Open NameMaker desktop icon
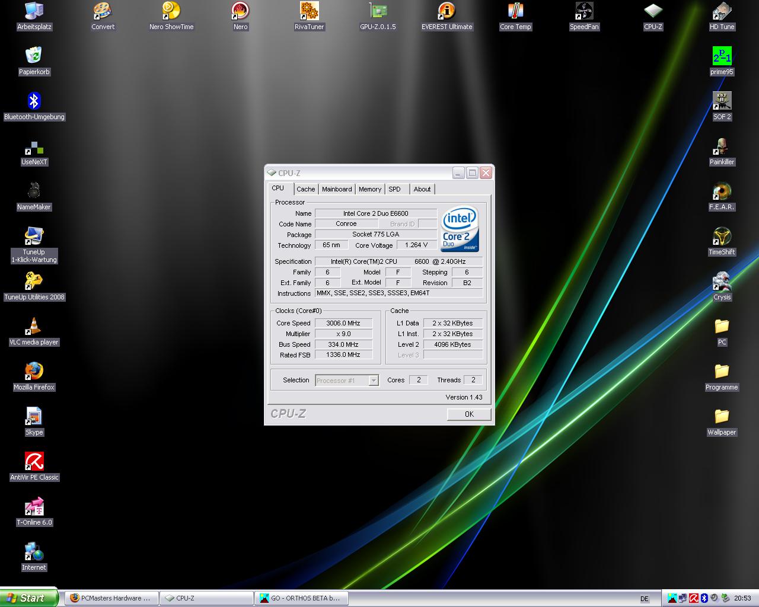 point(34,196)
